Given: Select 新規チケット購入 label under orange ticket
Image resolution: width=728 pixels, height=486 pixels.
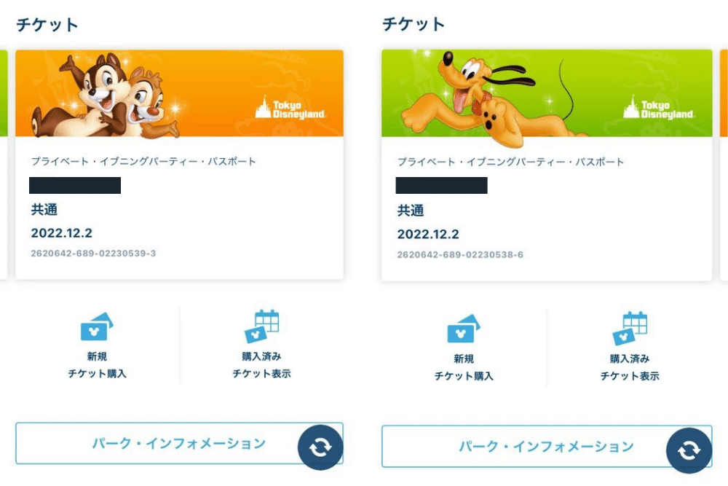Looking at the screenshot, I should (97, 365).
